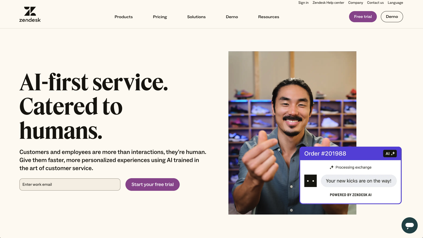Click Start your free trial button
Image resolution: width=423 pixels, height=238 pixels.
152,184
